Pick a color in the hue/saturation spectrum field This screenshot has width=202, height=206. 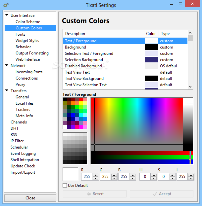(137, 124)
